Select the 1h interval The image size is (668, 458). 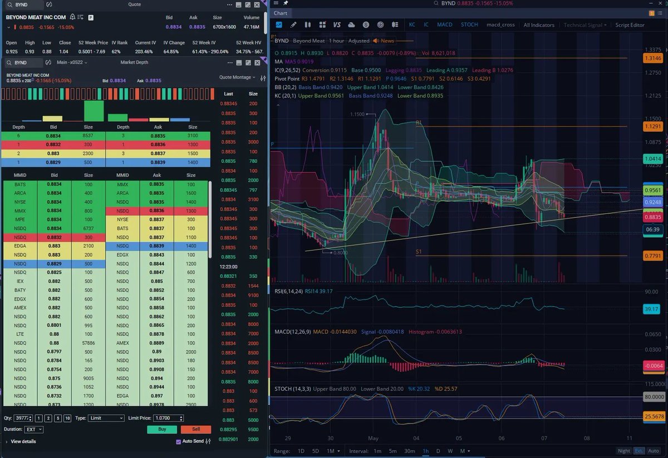tap(426, 451)
